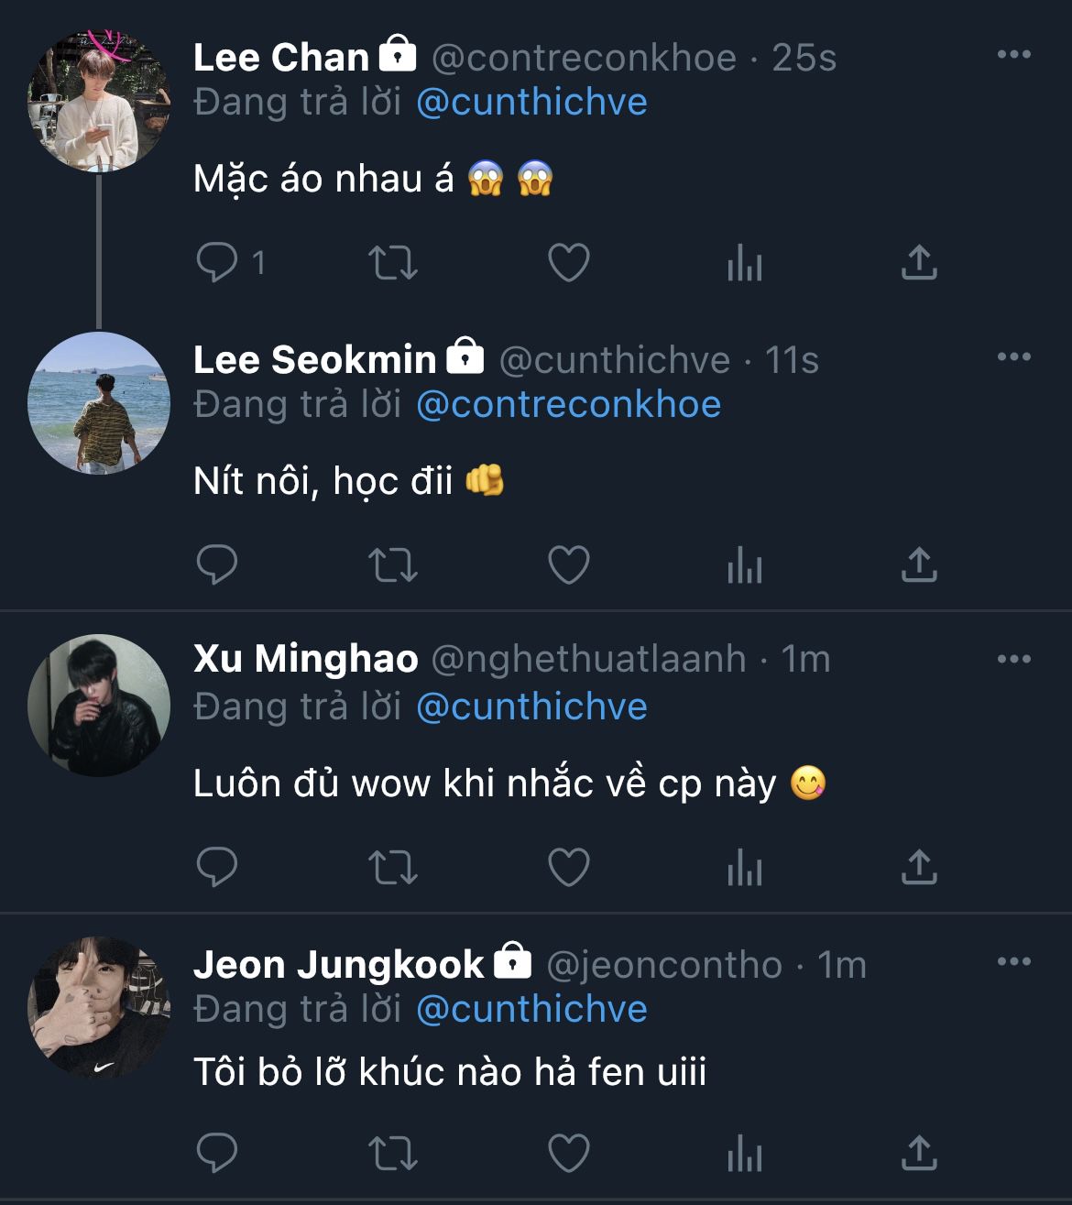Open more options on Lee Chan's tweet
The image size is (1072, 1205).
pyautogui.click(x=1013, y=55)
